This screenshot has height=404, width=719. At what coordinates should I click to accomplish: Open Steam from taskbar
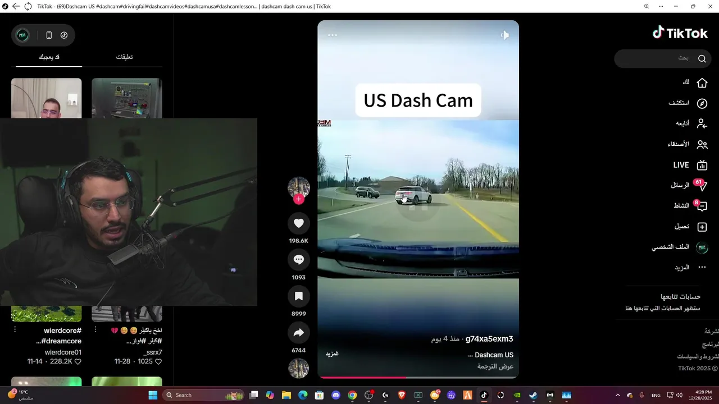(533, 395)
